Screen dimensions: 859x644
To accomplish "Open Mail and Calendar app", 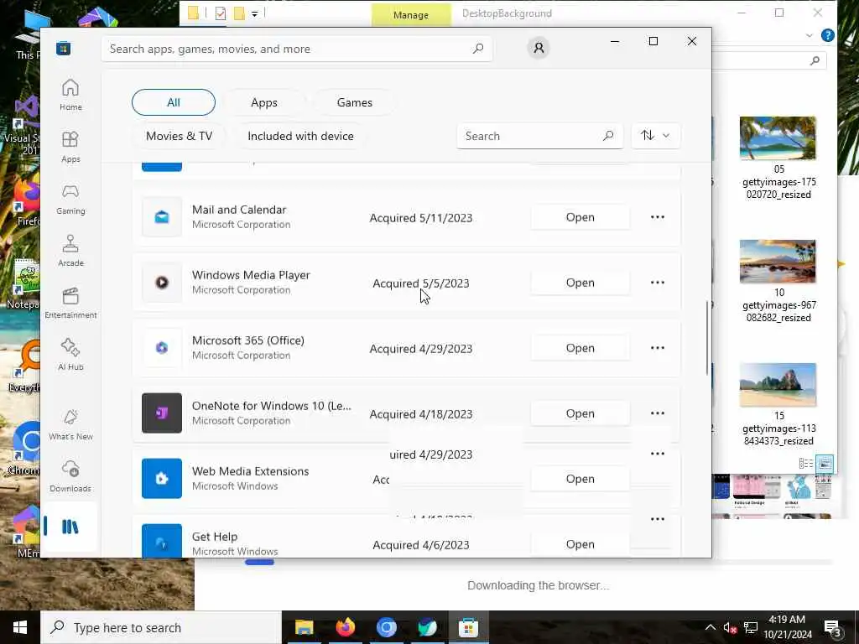I will (x=580, y=217).
